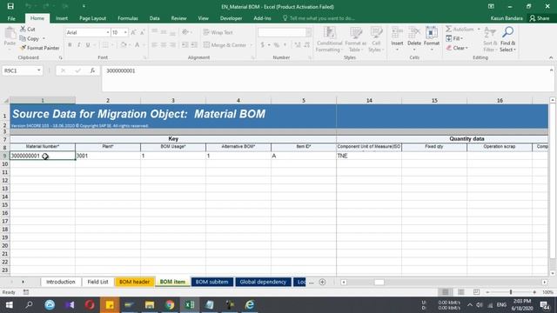The image size is (557, 313).
Task: Switch to the Page Layout tab
Action: tap(93, 18)
